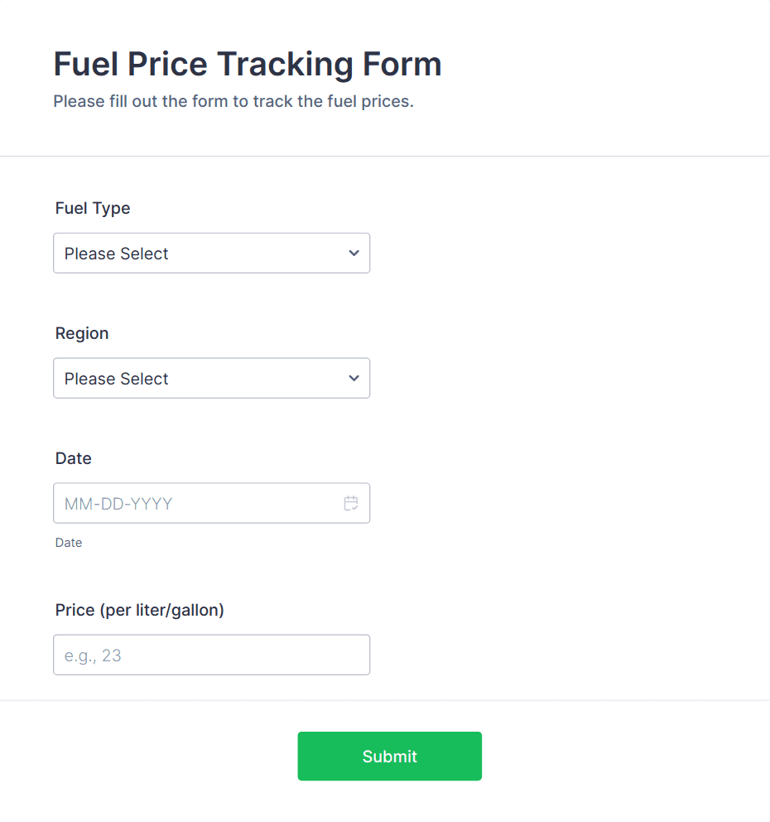Submit the fuel price form
This screenshot has height=822, width=770.
coord(389,756)
